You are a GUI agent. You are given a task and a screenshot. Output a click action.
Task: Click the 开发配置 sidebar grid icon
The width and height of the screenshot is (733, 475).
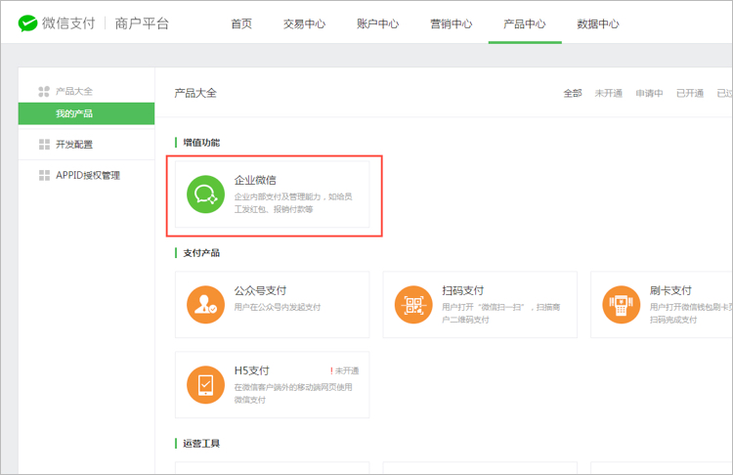(44, 144)
